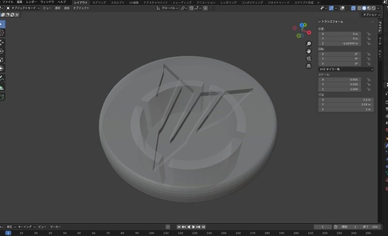Switch to the モデリング workspace tab
Viewport: 388px width, 236px height.
point(99,2)
